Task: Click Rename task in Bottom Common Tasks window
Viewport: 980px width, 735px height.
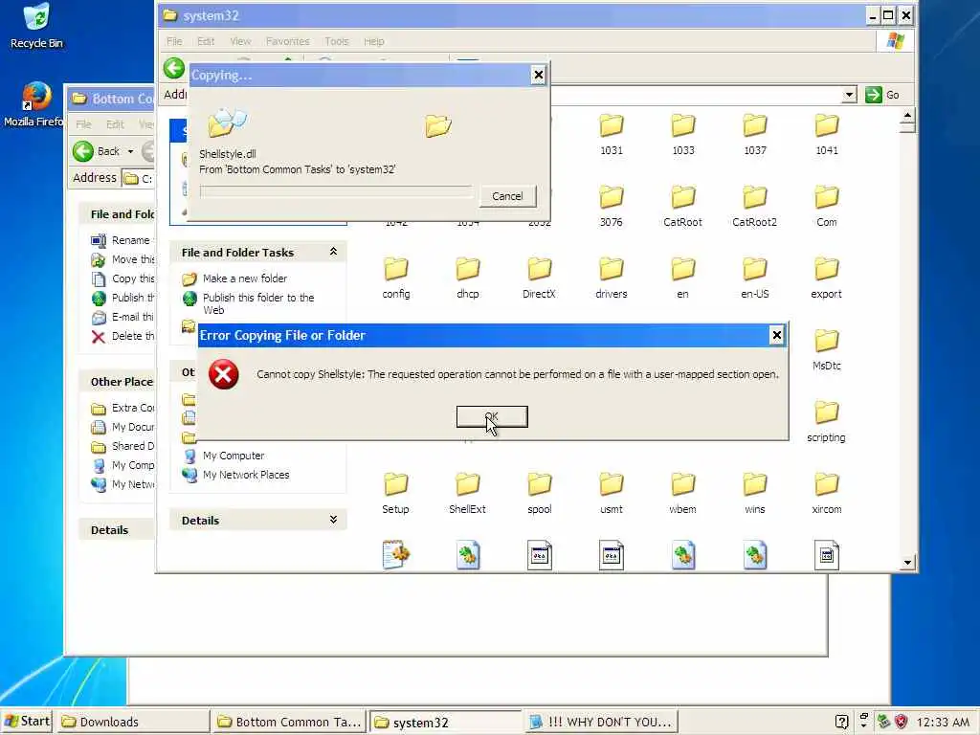Action: (122, 240)
